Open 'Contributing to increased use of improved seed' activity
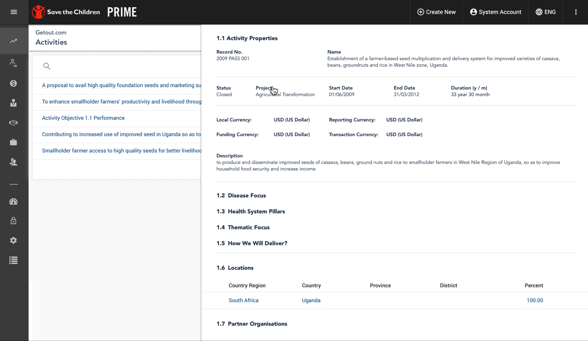 [122, 134]
